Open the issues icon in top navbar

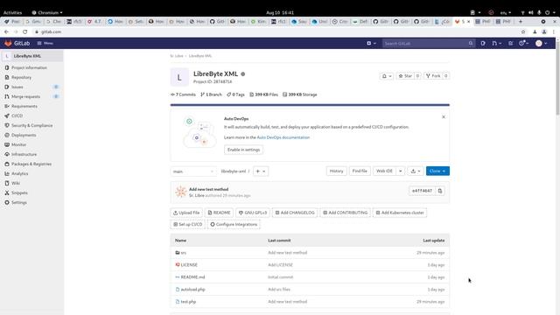click(x=483, y=43)
